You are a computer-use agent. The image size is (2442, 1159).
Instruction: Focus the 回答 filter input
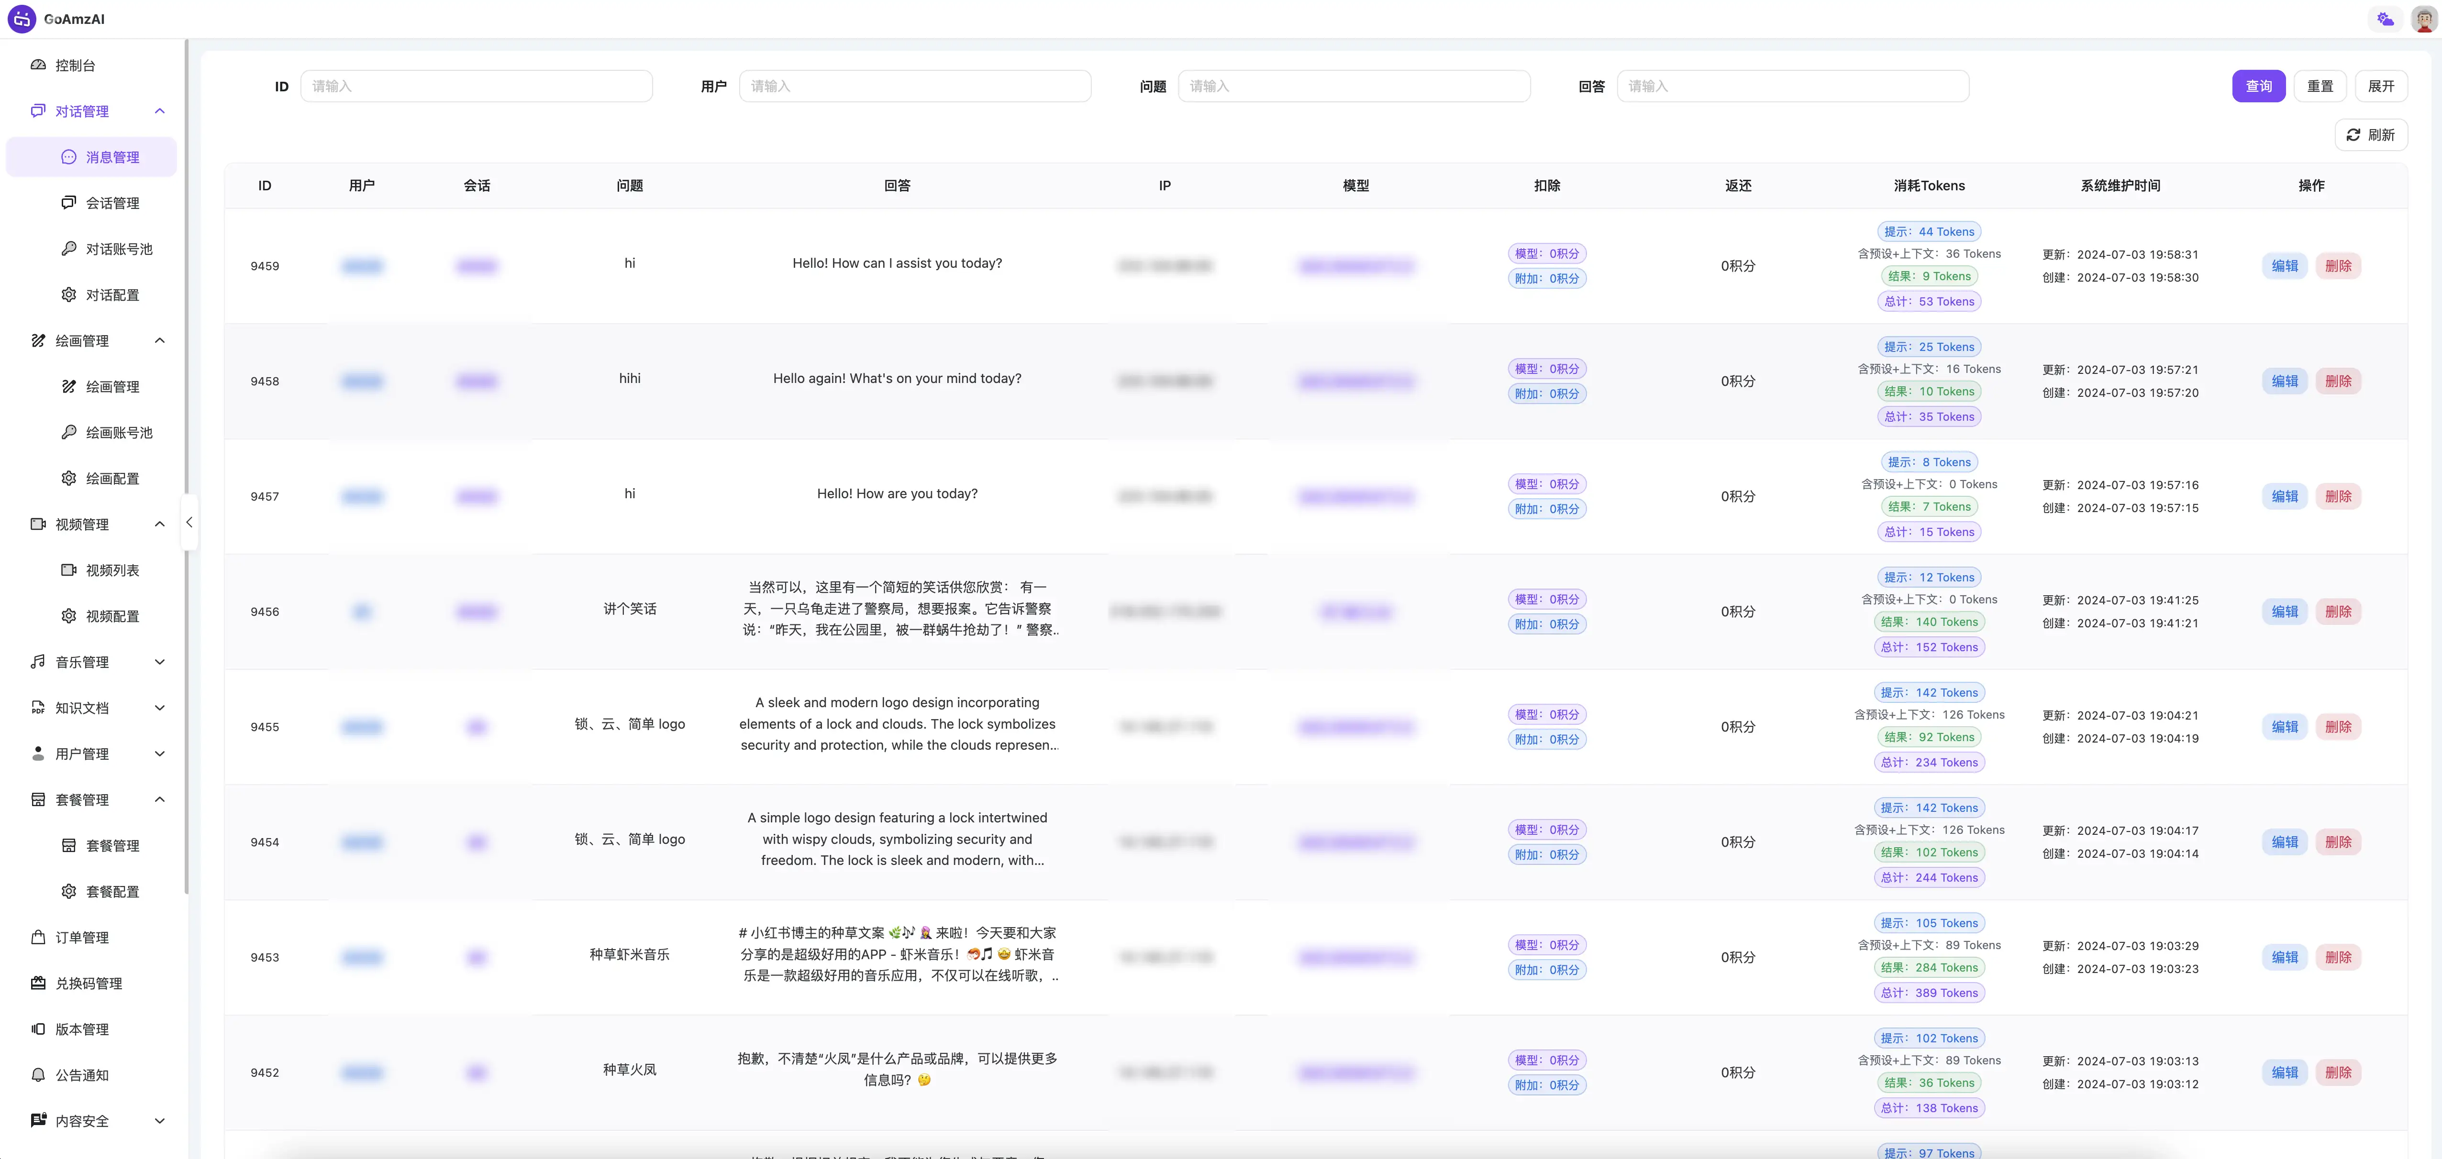click(x=1793, y=86)
